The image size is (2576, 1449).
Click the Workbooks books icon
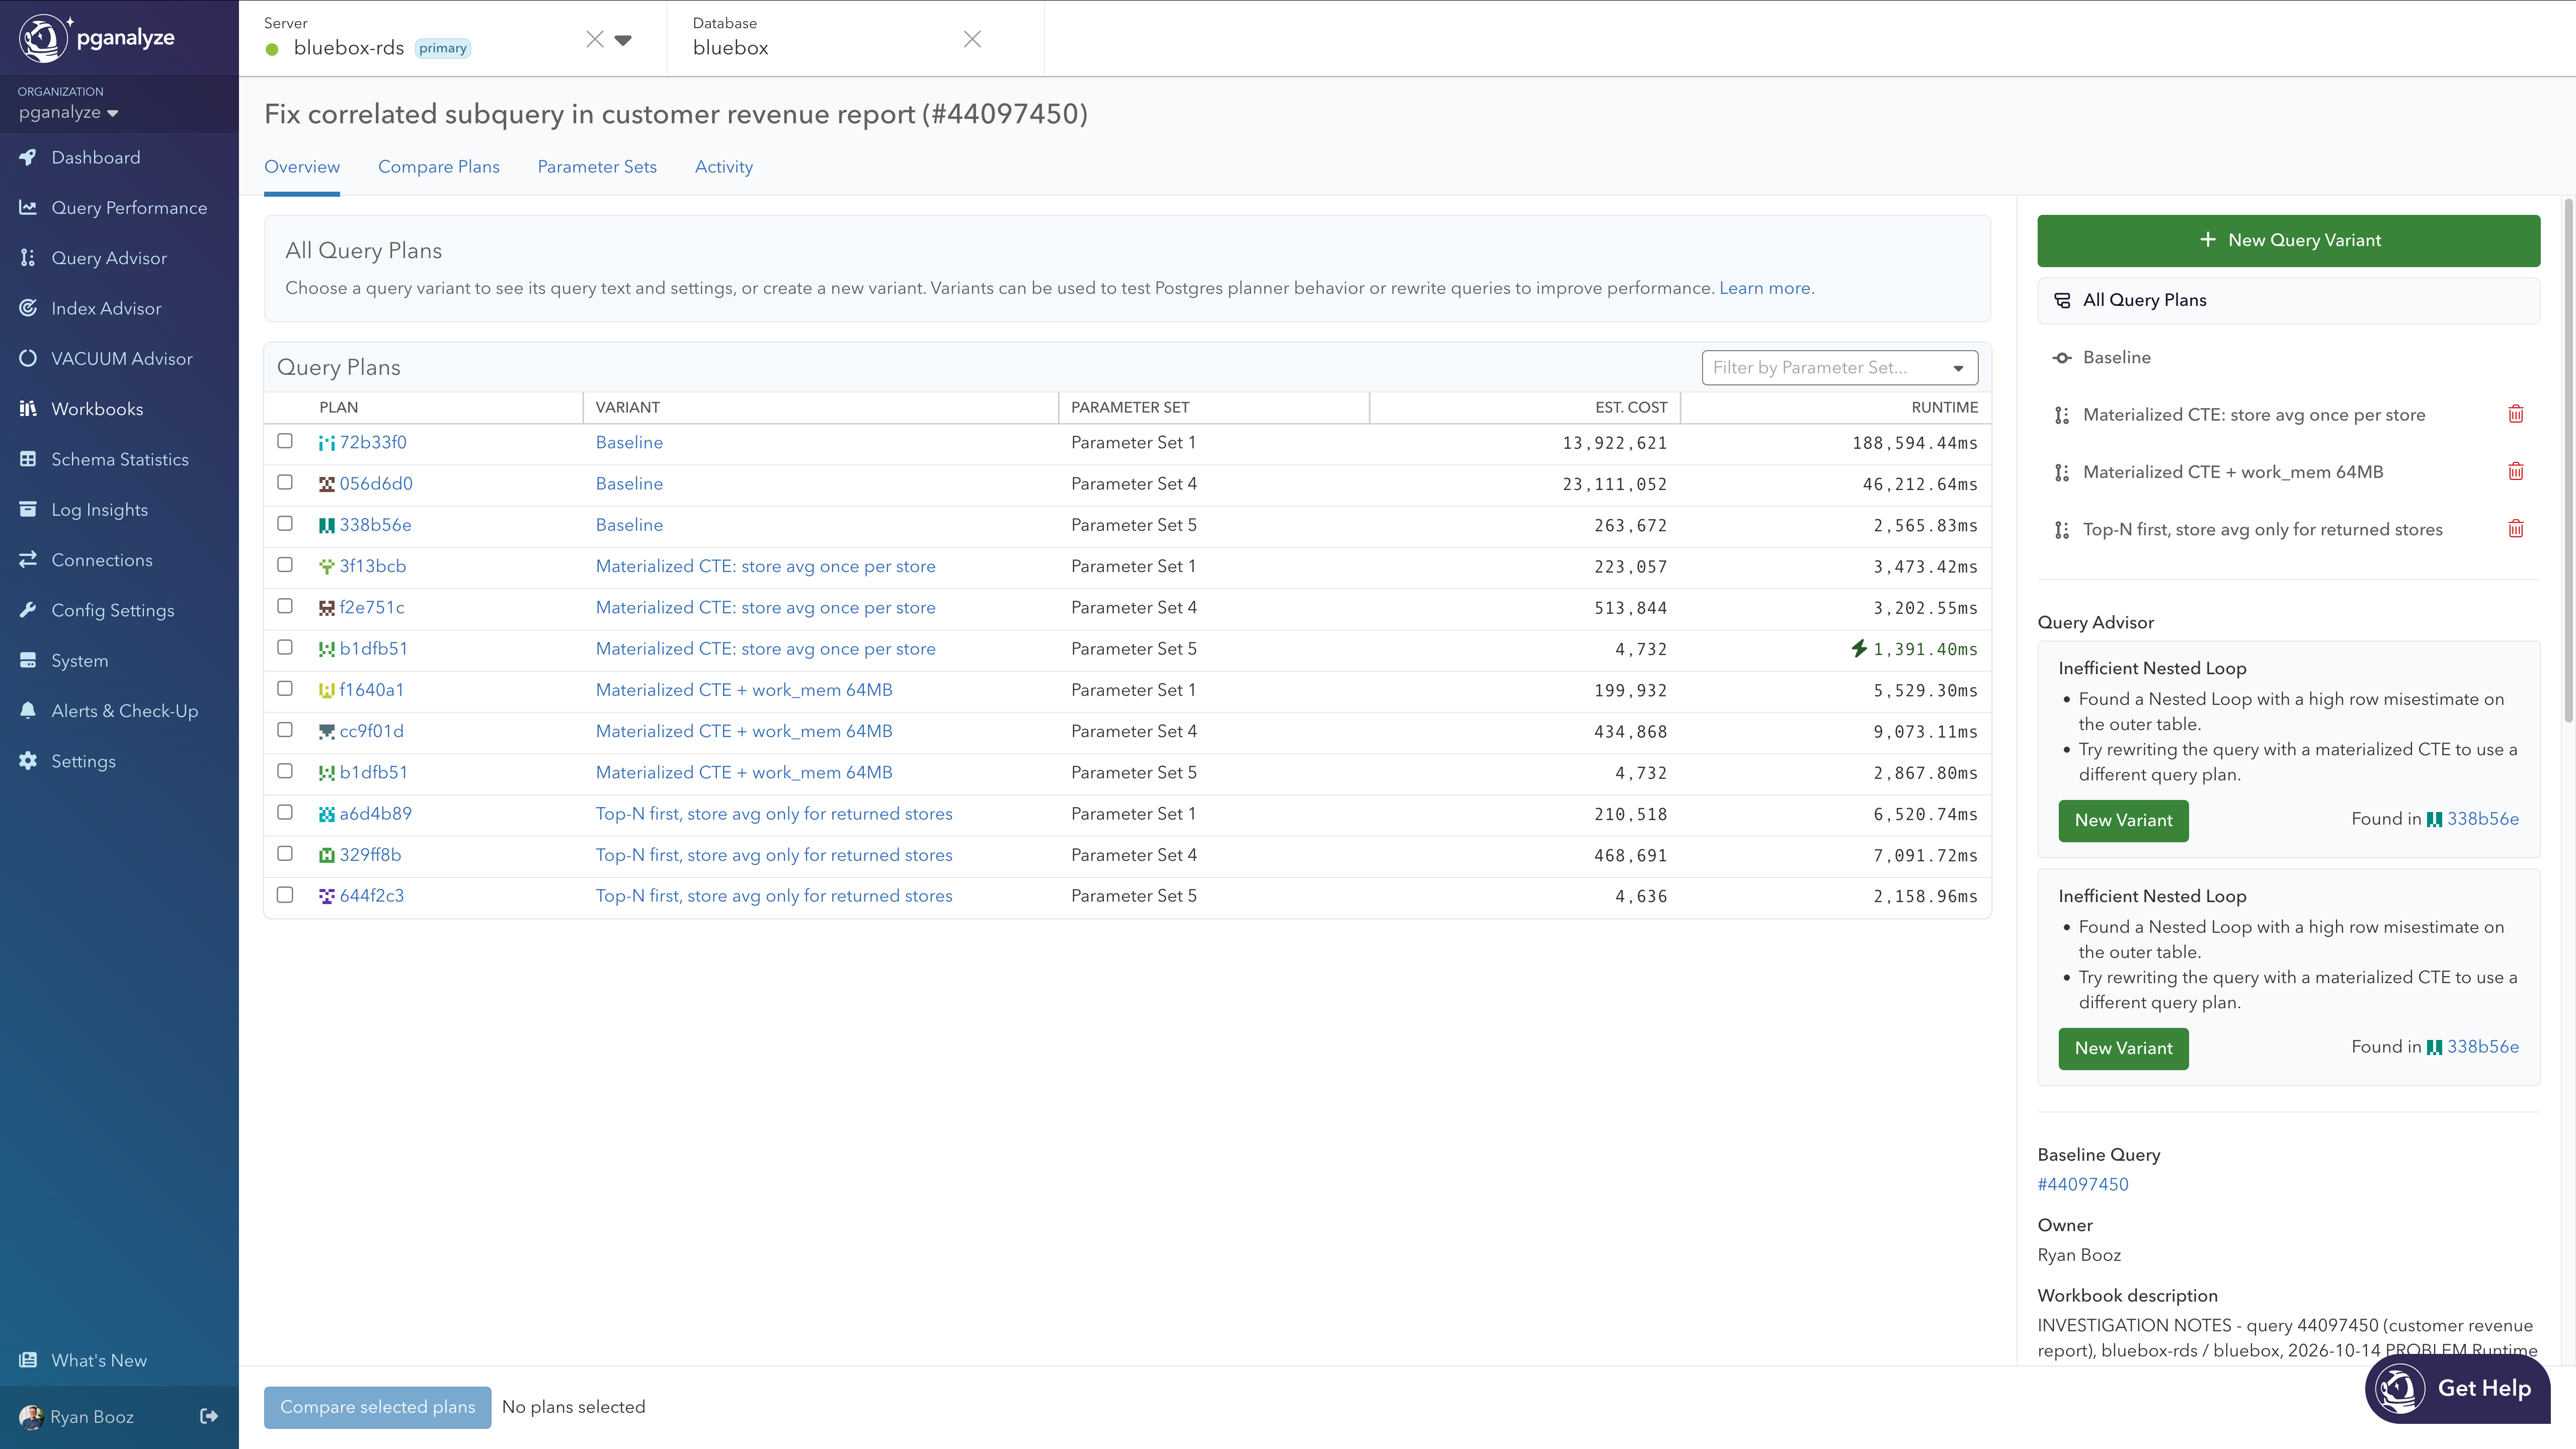coord(28,408)
